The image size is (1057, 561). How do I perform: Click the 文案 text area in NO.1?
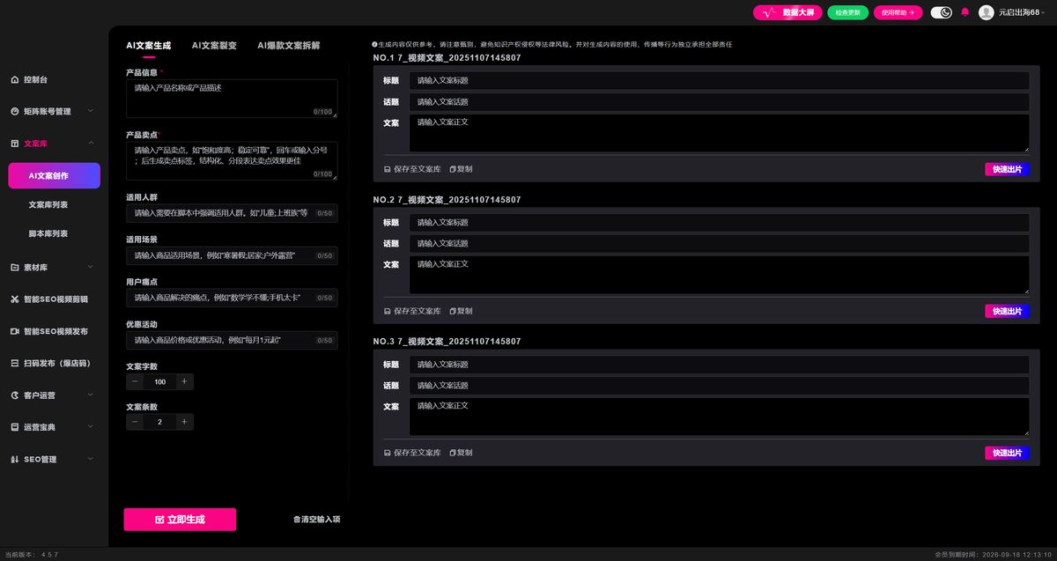[x=719, y=133]
